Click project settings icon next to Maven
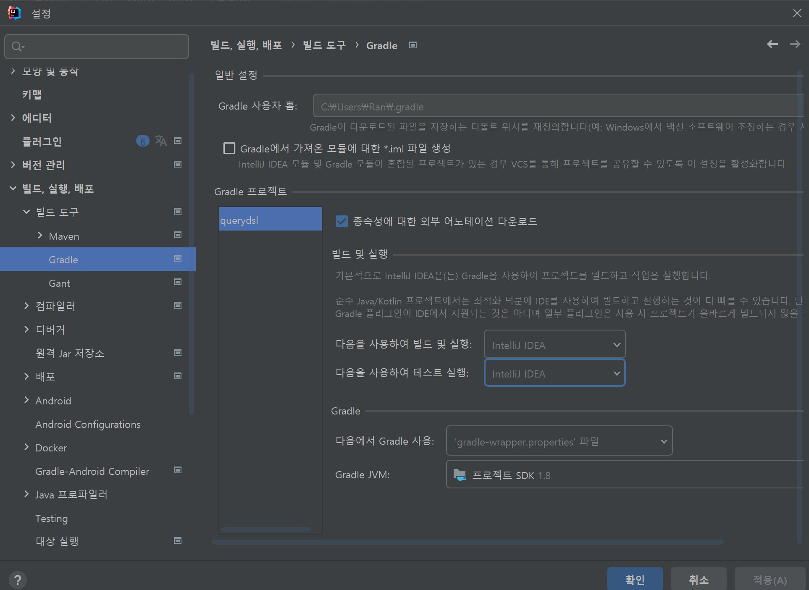The width and height of the screenshot is (809, 590). [178, 235]
